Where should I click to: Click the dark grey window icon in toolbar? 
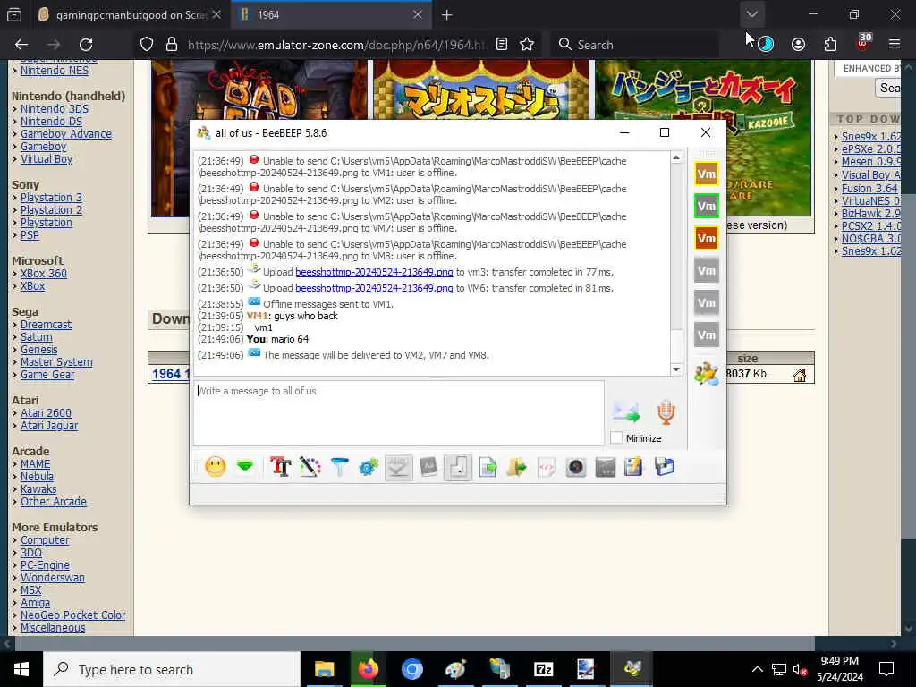tap(606, 467)
